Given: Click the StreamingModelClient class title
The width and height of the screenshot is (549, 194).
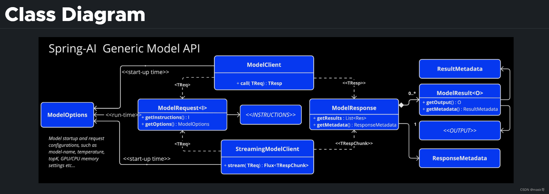Looking at the screenshot, I should [x=267, y=149].
